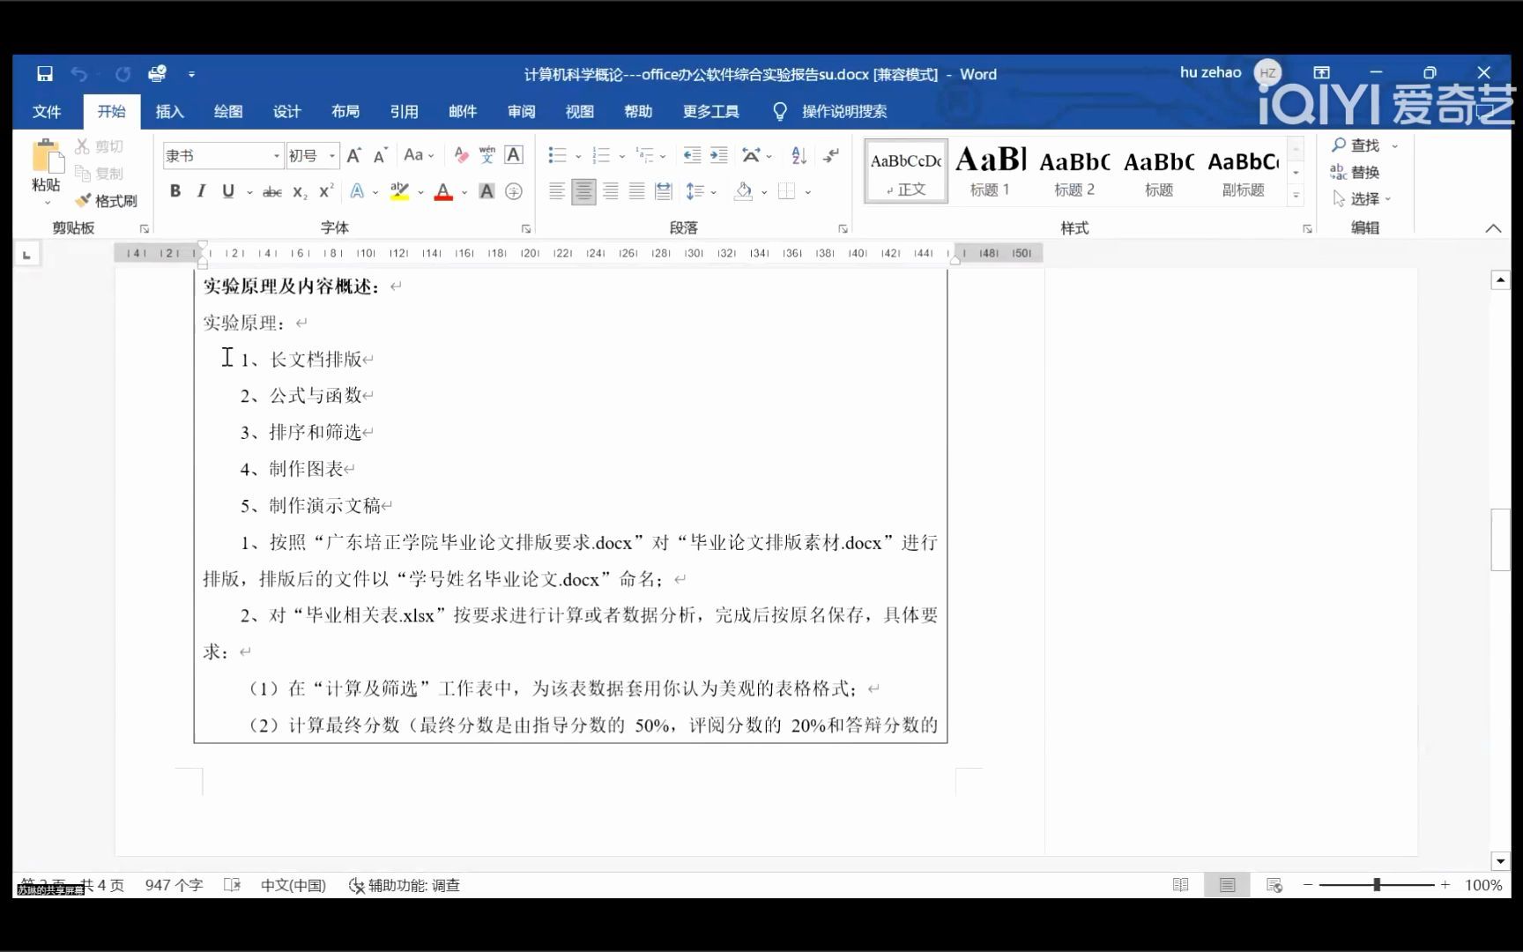Apply yellow text highlight color
The height and width of the screenshot is (952, 1523).
click(x=400, y=191)
